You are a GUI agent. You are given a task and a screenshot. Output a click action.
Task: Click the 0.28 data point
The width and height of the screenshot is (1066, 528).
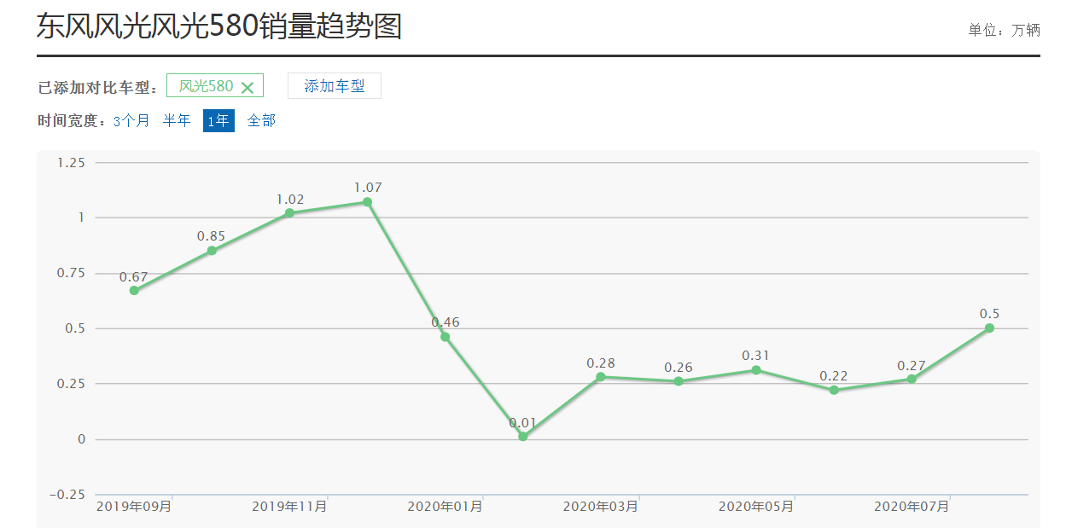click(x=601, y=377)
